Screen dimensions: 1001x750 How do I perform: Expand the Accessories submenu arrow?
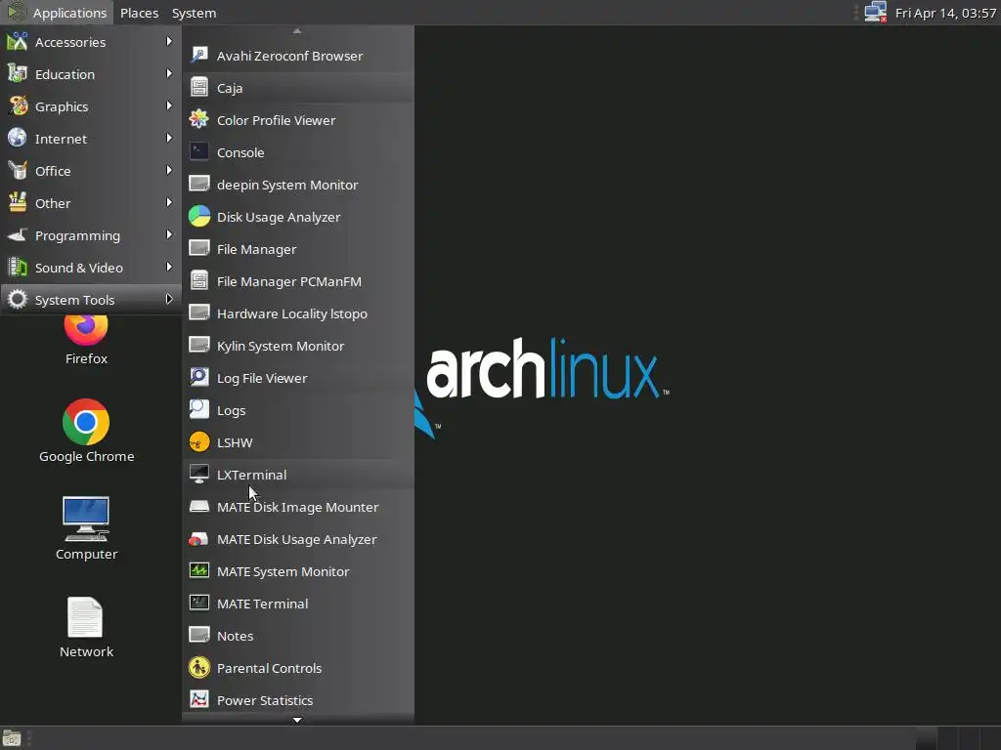click(x=168, y=41)
